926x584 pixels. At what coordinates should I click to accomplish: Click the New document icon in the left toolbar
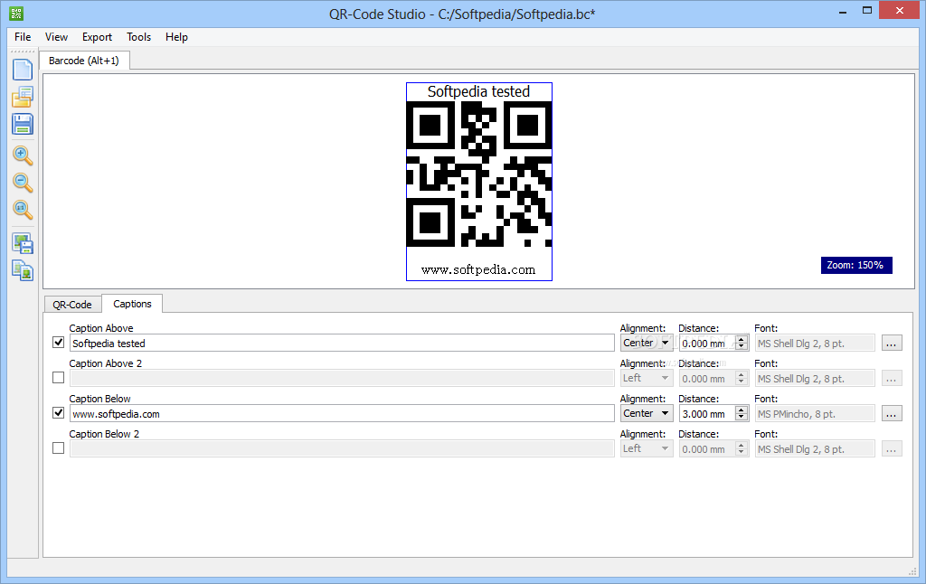[23, 70]
